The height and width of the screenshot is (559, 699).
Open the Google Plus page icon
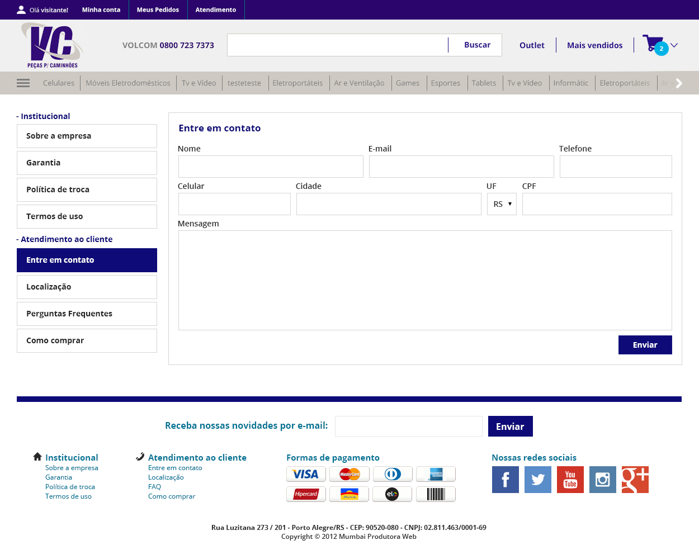(635, 480)
